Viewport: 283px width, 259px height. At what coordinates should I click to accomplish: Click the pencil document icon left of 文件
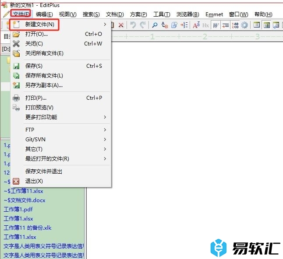pos(6,14)
